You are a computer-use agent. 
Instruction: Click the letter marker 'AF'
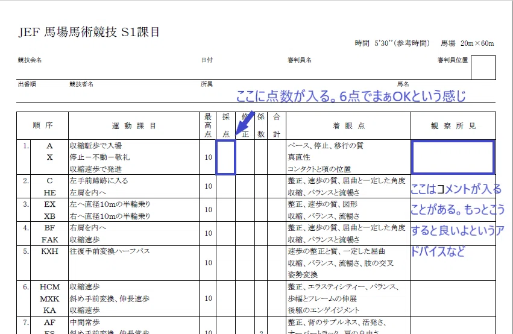click(49, 322)
